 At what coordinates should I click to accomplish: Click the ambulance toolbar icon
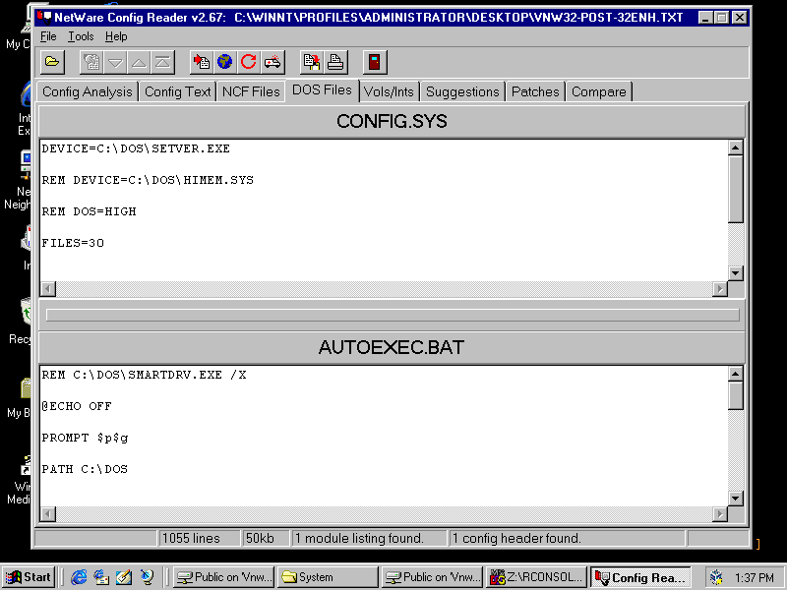tap(272, 62)
